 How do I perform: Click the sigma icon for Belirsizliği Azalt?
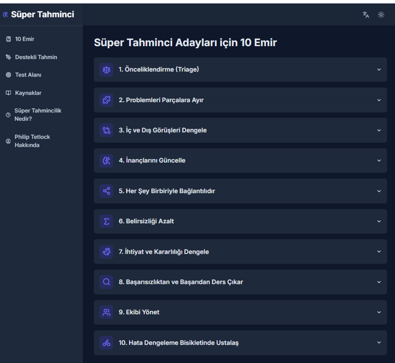pyautogui.click(x=106, y=221)
